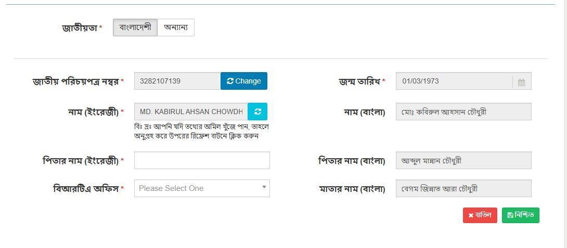This screenshot has height=248, width=567.
Task: Click the national ID number field
Action: 177,81
